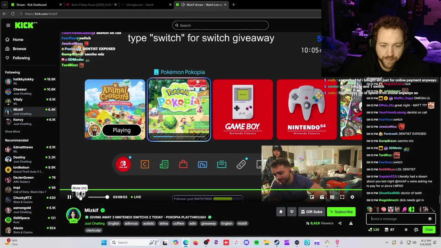Screen dimensions: 441x248
Task: Adjust the player volume slider
Action: tap(98, 197)
